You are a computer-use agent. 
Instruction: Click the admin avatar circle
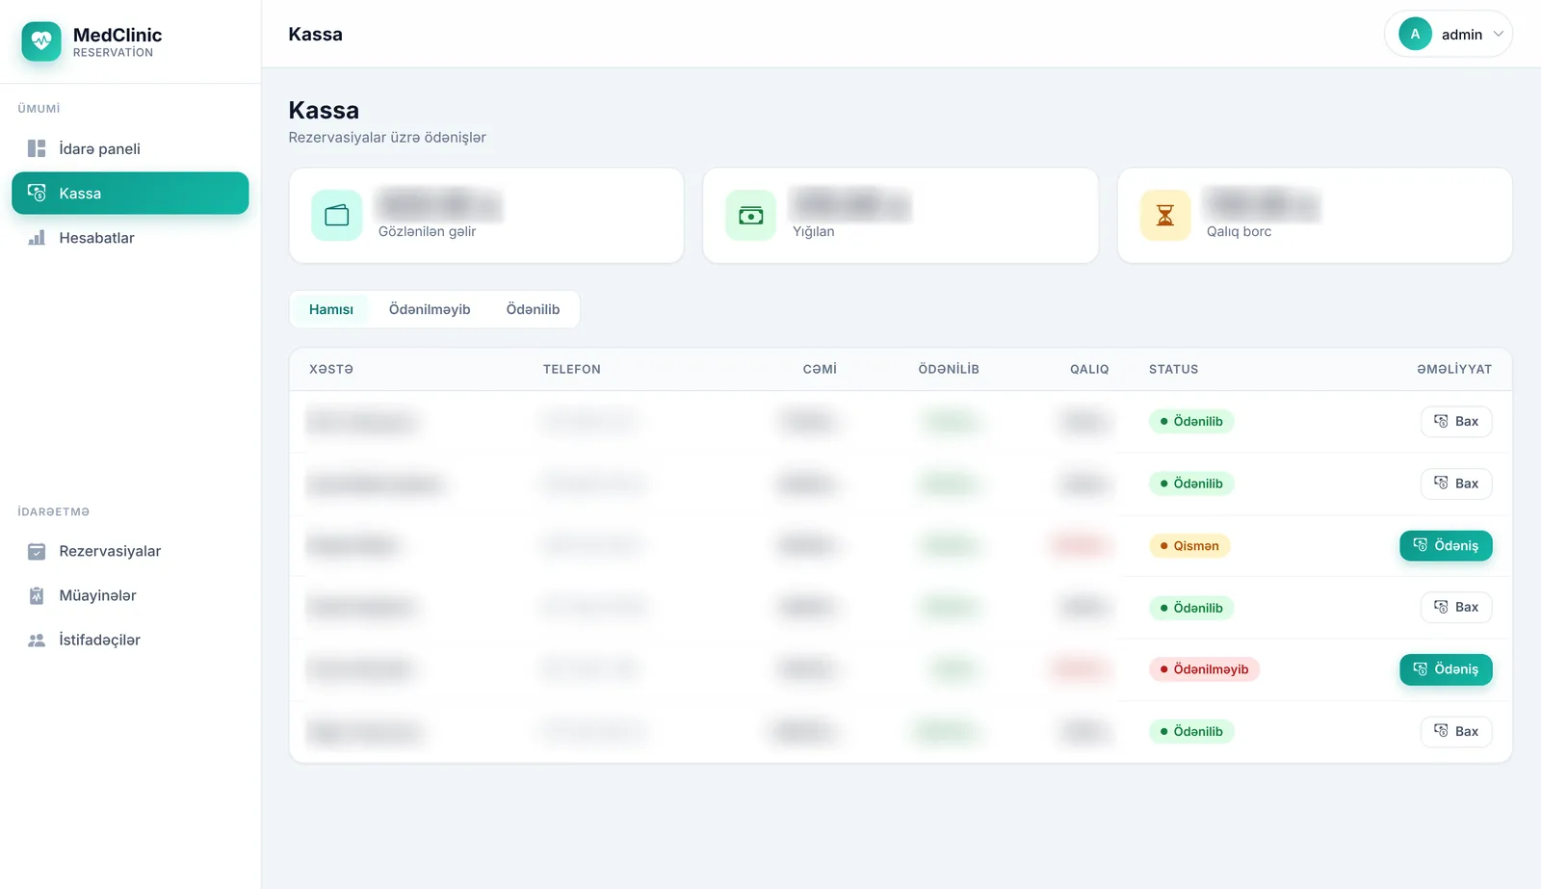click(1415, 34)
